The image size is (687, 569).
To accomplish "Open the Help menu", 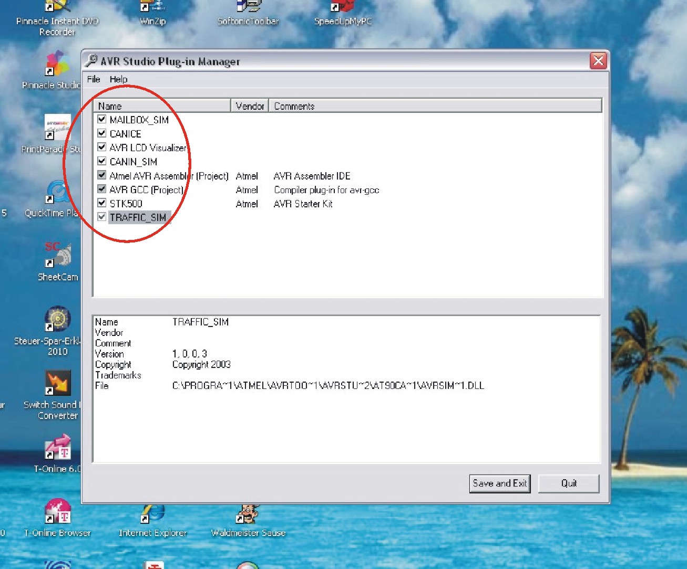I will [118, 79].
